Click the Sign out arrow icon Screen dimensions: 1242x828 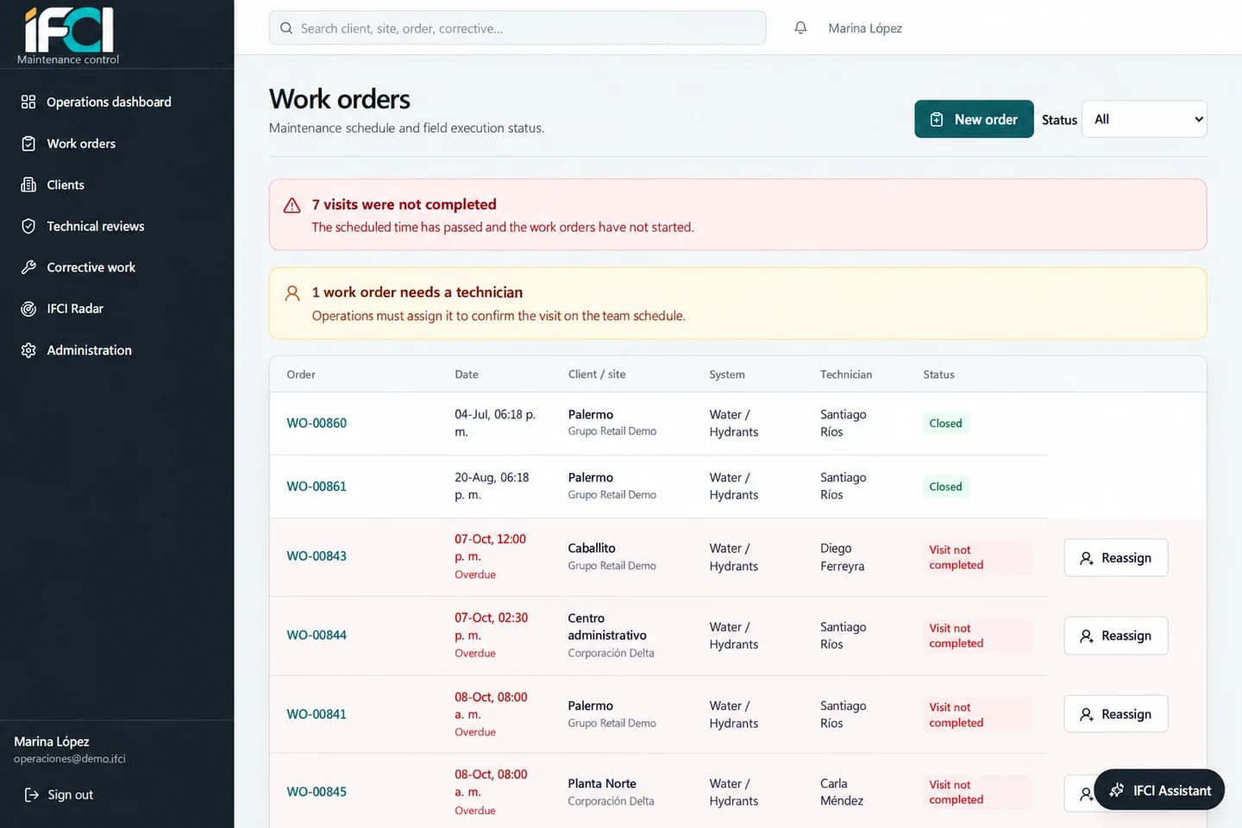pos(32,794)
